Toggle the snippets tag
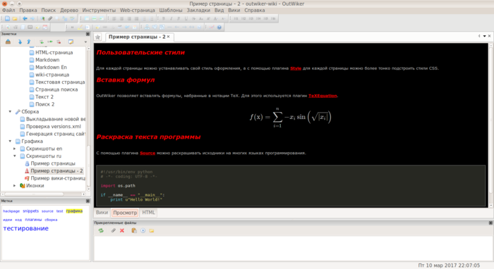494x269 pixels. click(x=30, y=211)
